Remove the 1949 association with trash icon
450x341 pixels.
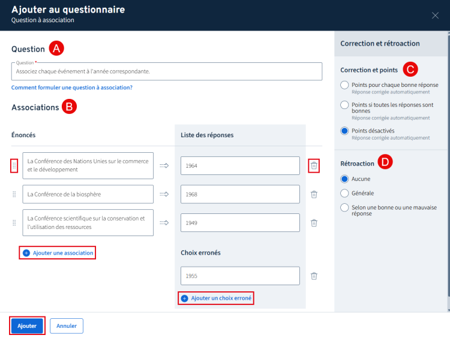(314, 223)
